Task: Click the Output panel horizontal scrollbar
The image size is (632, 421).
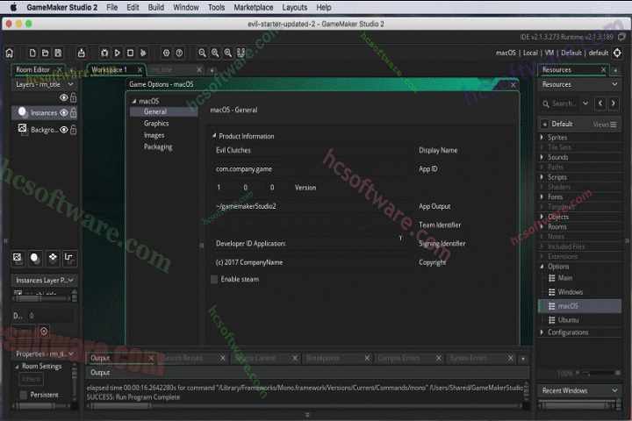Action: [x=121, y=406]
